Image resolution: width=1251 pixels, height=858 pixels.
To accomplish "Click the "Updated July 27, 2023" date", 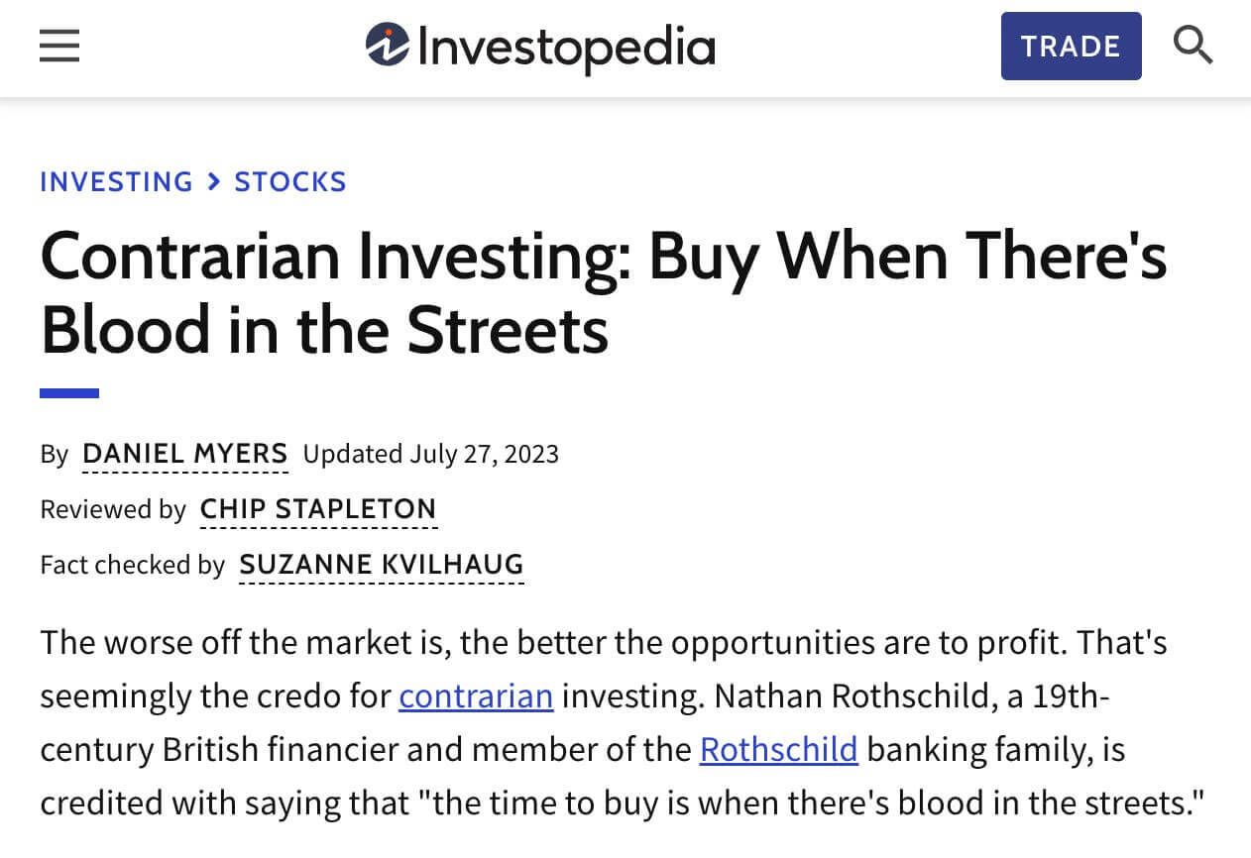I will click(431, 454).
